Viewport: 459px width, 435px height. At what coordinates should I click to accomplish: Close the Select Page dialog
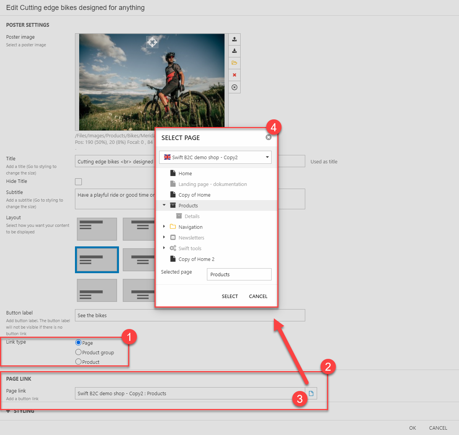tap(269, 137)
